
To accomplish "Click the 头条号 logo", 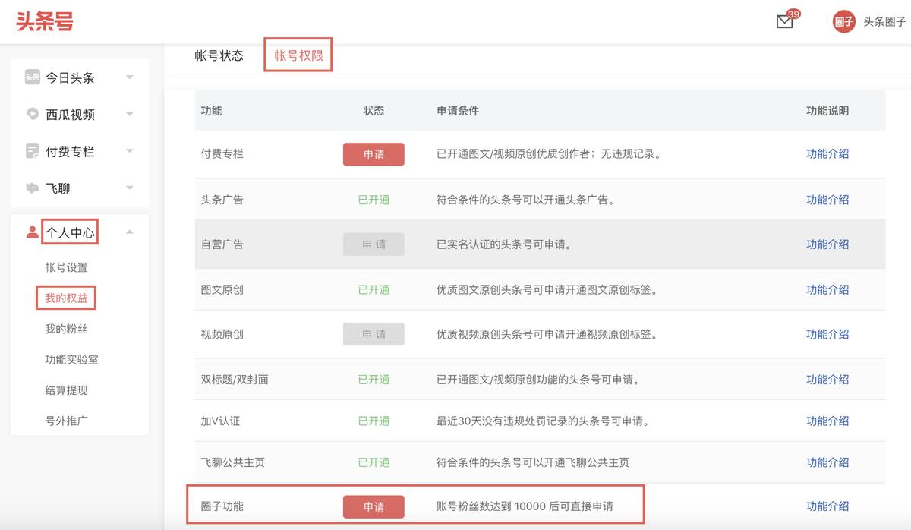I will pos(43,21).
